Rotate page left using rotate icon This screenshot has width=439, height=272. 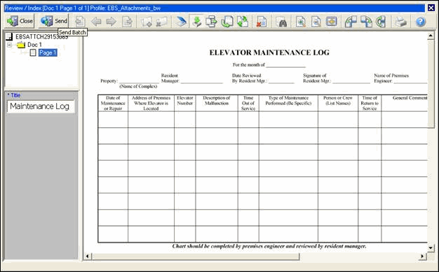point(351,22)
